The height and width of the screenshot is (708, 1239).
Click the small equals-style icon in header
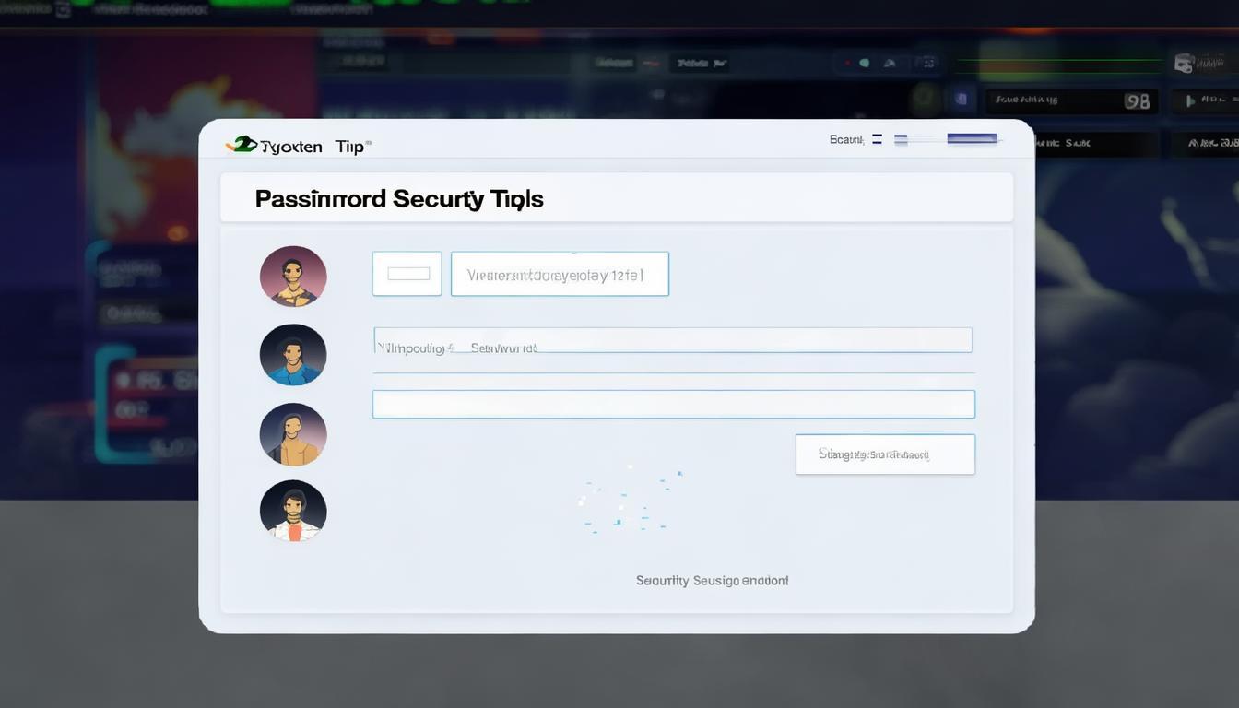[877, 139]
